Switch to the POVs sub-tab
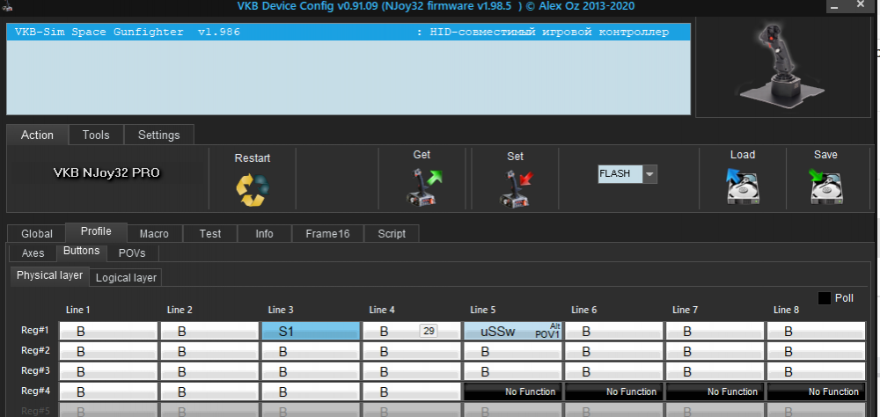The image size is (880, 417). (x=132, y=253)
